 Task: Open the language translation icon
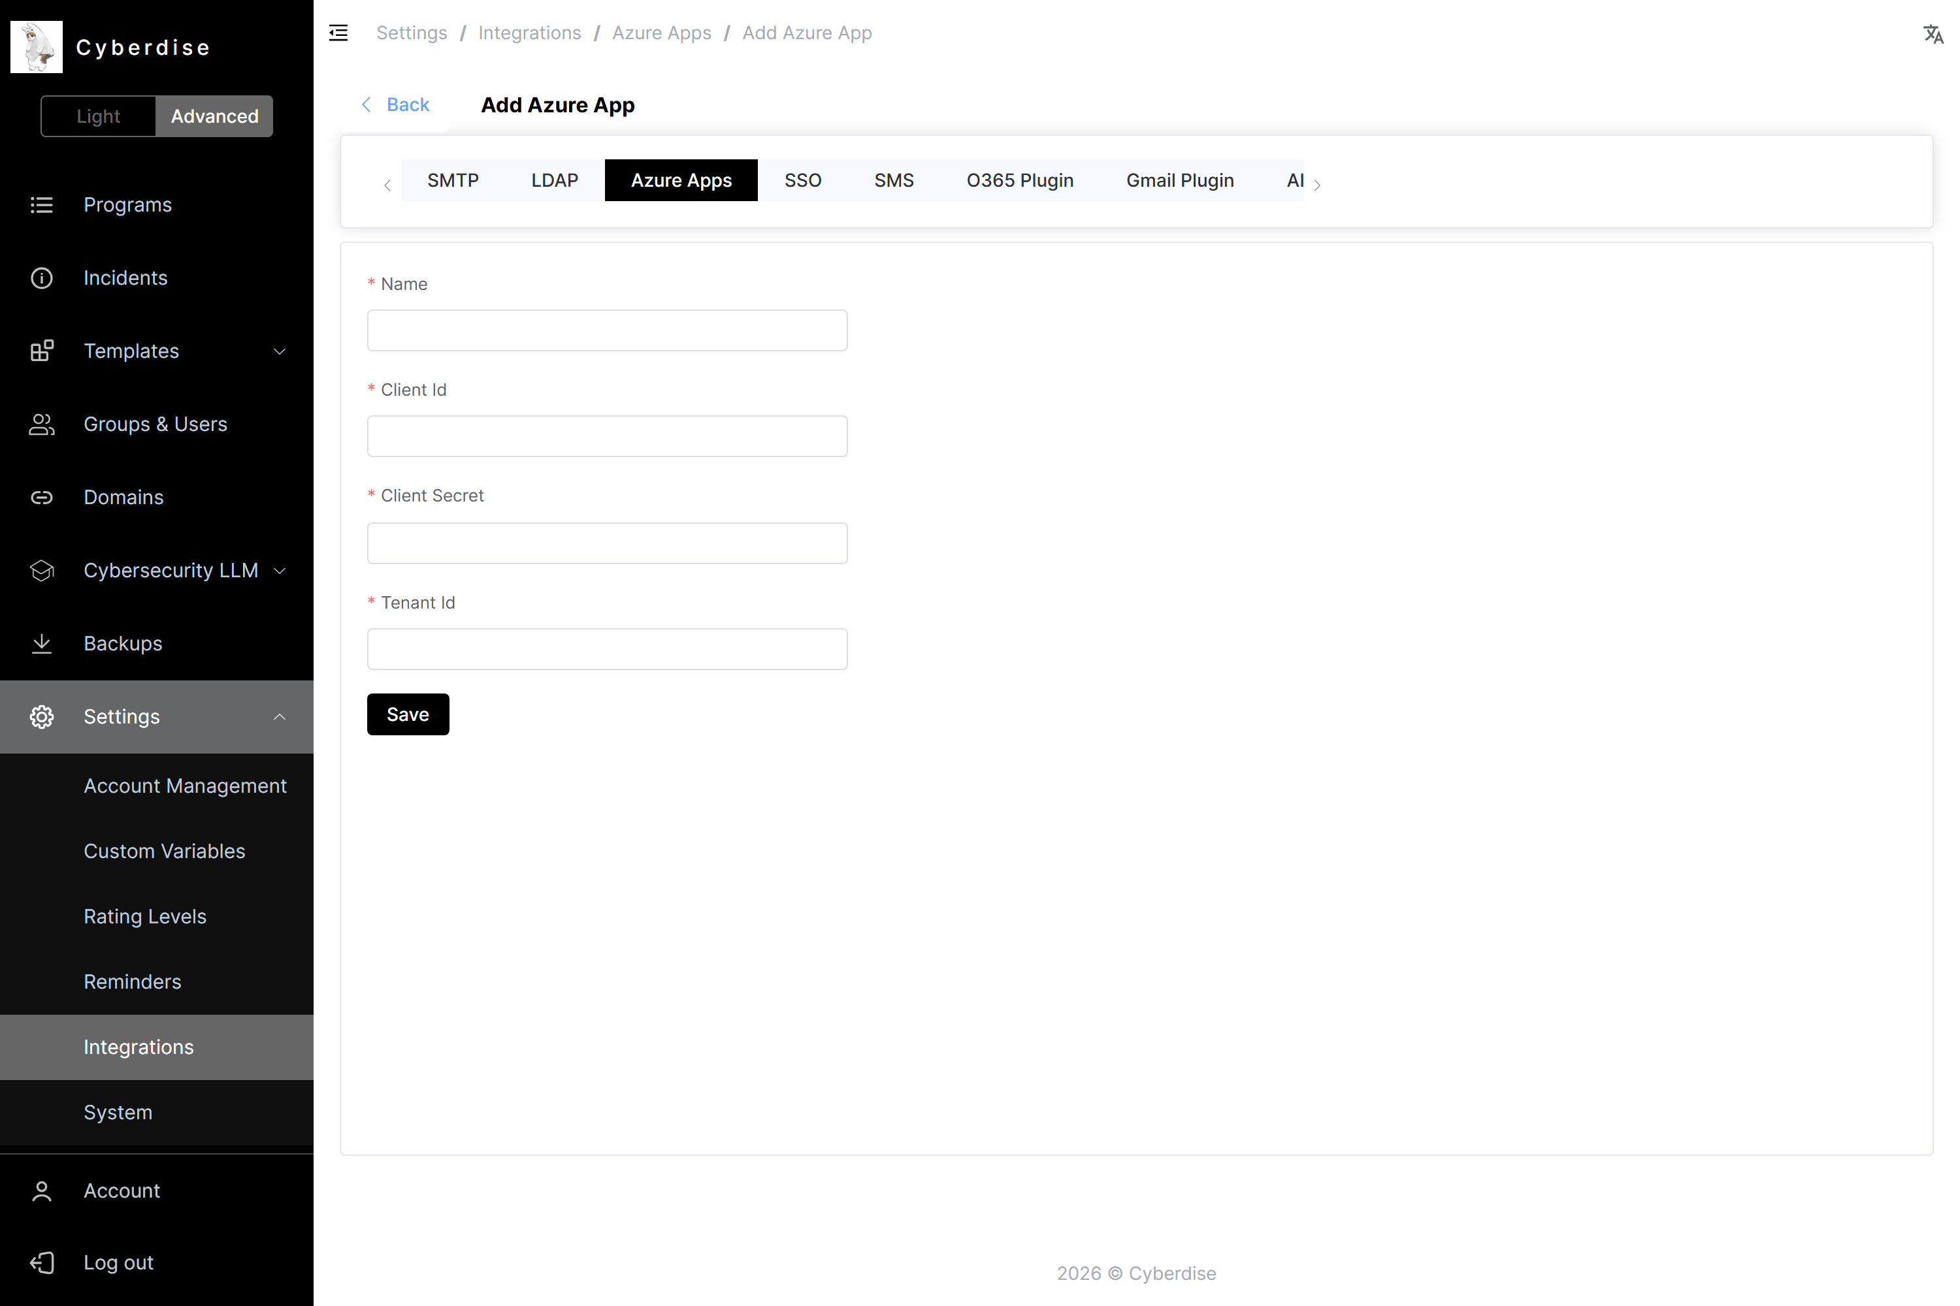point(1933,33)
